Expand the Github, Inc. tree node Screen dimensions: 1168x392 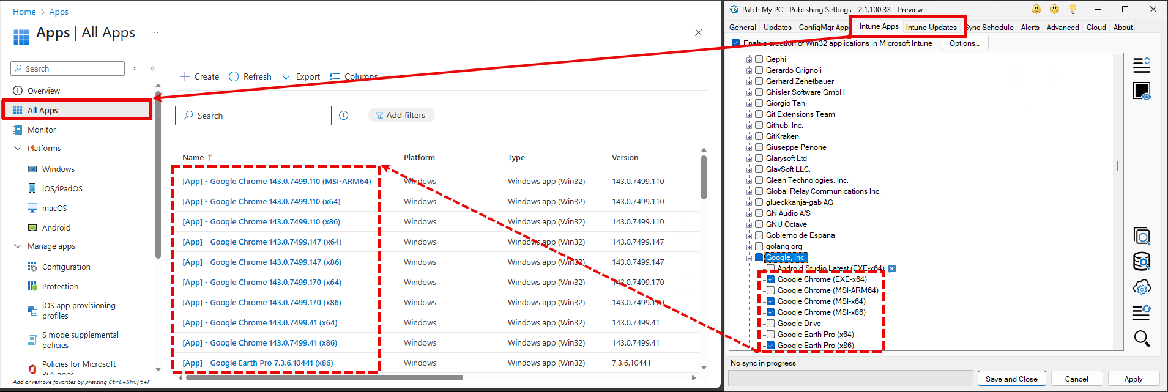(749, 126)
